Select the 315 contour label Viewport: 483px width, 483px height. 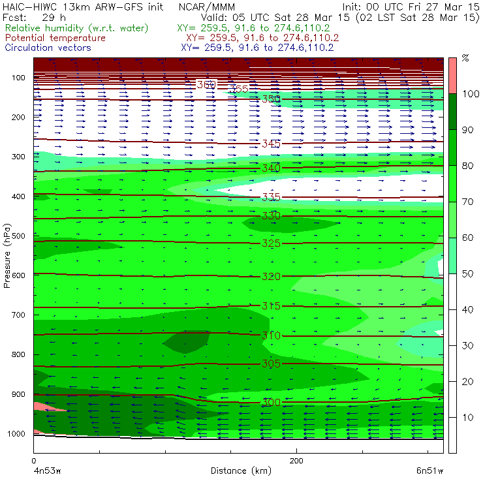pos(271,306)
